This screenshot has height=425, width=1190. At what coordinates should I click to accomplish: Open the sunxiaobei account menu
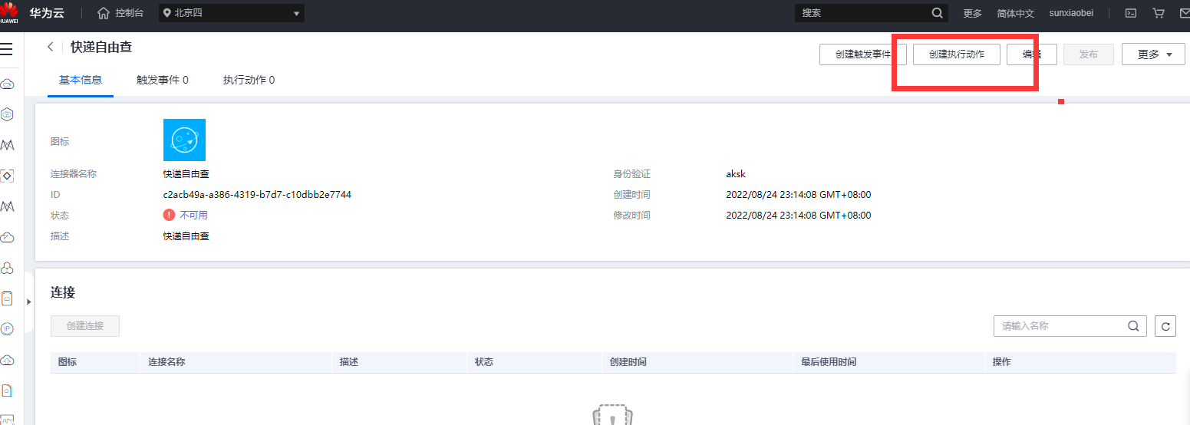[1071, 13]
